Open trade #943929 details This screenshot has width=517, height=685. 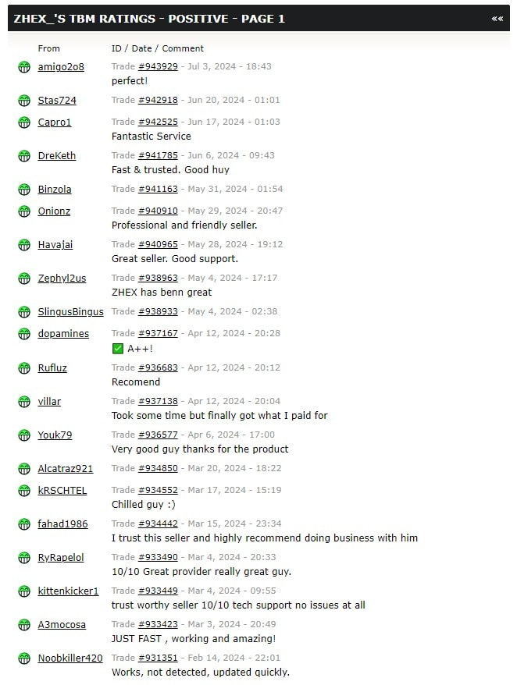[158, 66]
